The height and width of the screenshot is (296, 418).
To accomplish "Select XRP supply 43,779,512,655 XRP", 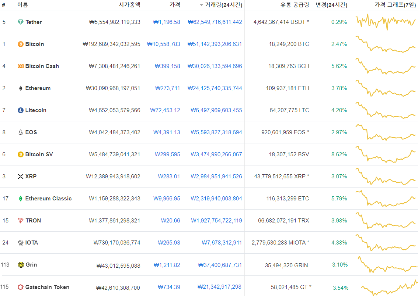I will click(x=282, y=176).
